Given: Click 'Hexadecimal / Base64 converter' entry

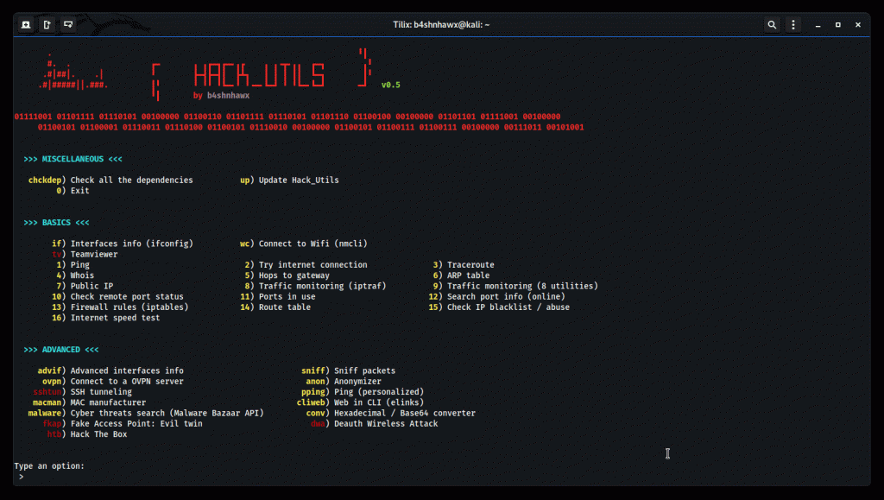Looking at the screenshot, I should [x=405, y=413].
